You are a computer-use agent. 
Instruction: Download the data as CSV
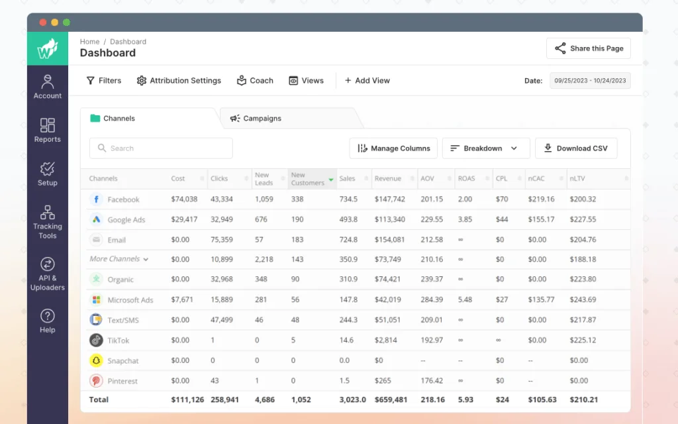(576, 148)
